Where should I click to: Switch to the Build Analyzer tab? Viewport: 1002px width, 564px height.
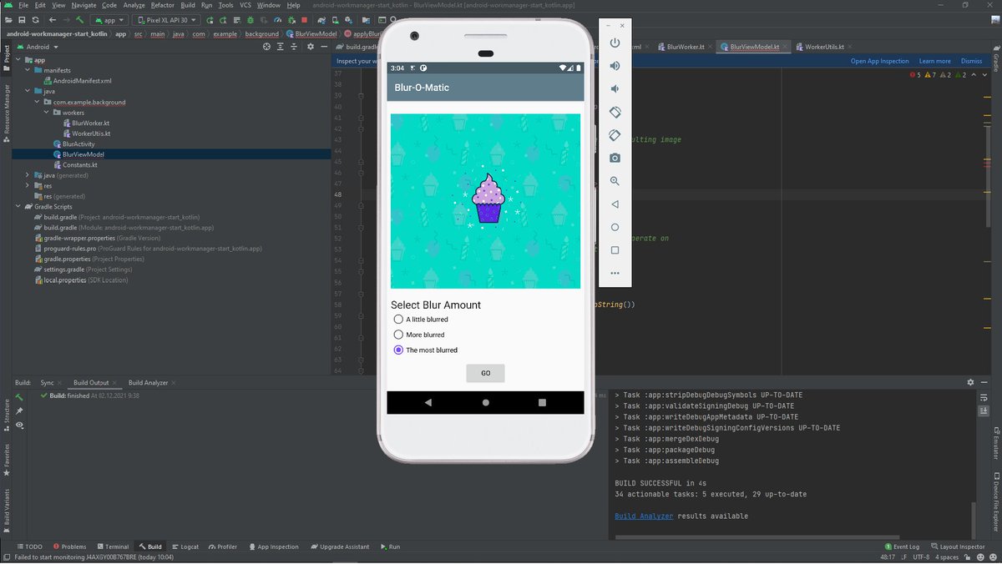[148, 382]
